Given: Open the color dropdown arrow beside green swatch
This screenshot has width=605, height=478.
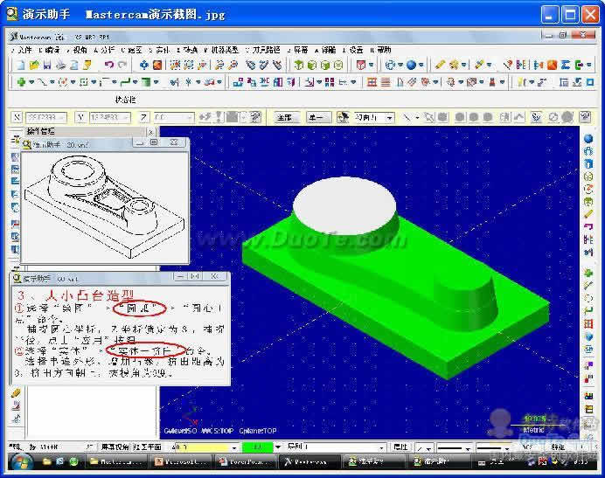Looking at the screenshot, I should click(277, 447).
